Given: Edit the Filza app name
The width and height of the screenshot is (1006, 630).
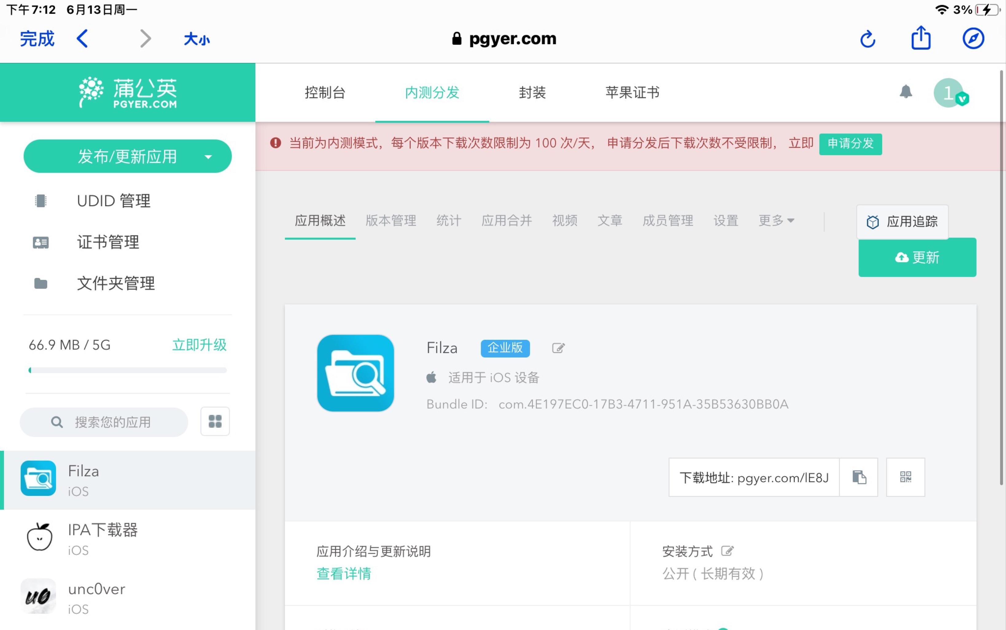Looking at the screenshot, I should (558, 348).
